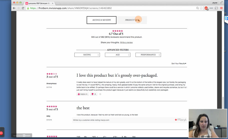Click the browser forward arrow
This screenshot has height=139, width=228.
click(x=18, y=8)
